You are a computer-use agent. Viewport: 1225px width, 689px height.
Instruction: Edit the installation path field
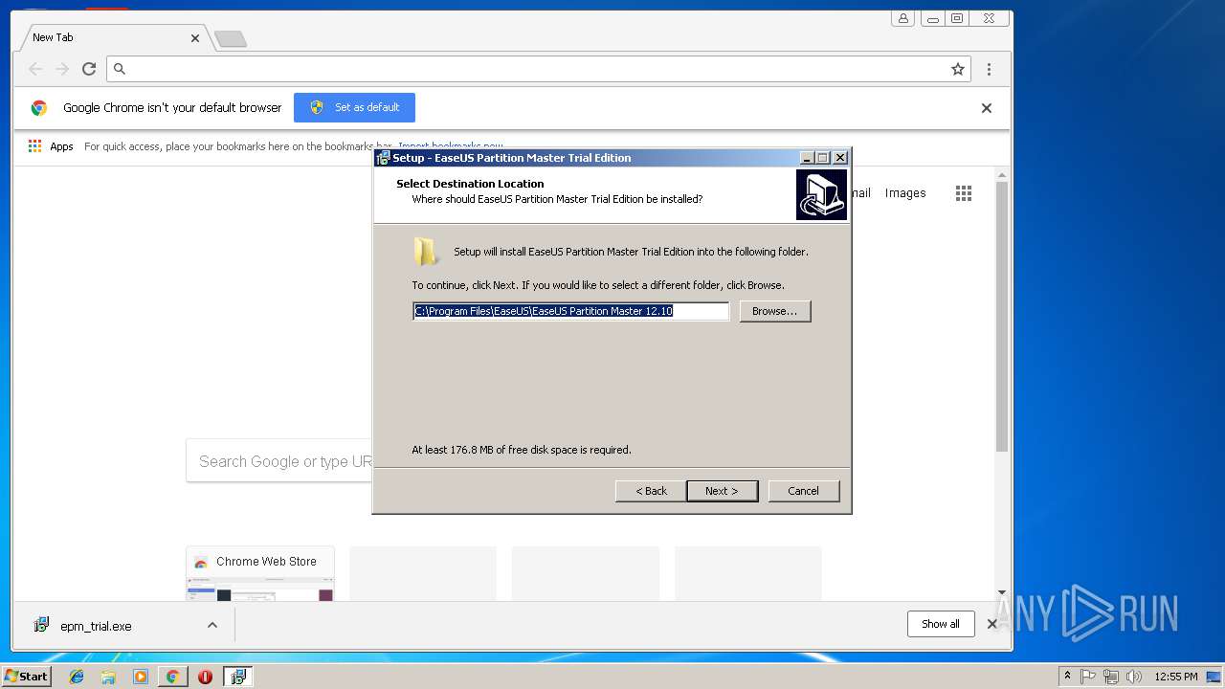point(571,311)
